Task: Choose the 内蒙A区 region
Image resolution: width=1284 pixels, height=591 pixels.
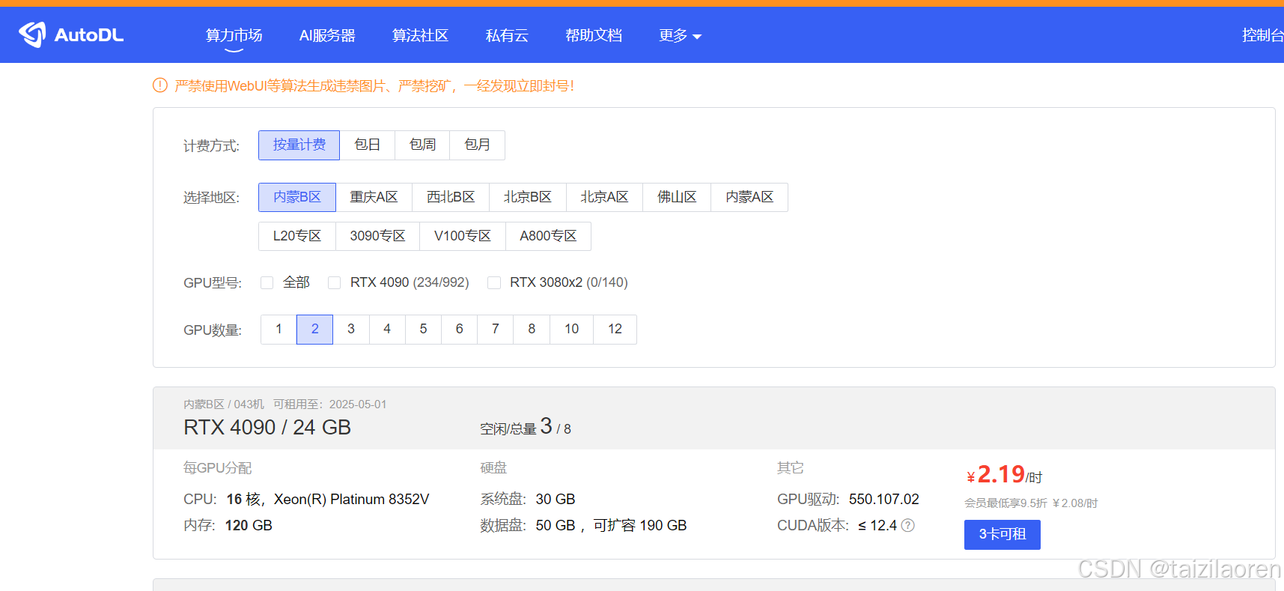Action: [749, 197]
